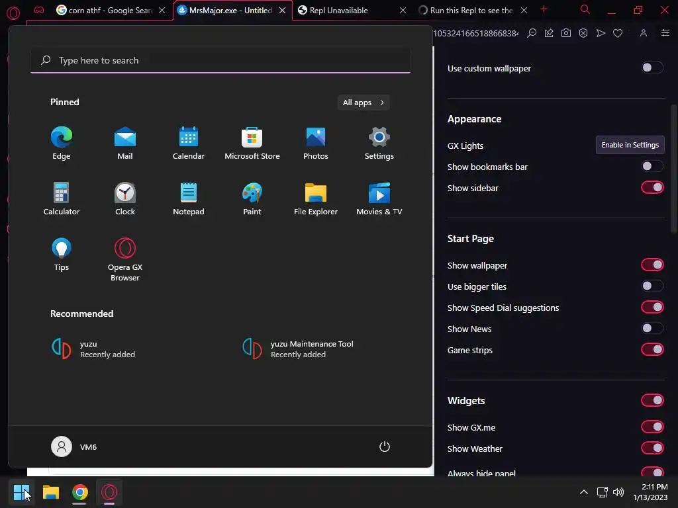
Task: Open recently added yuzu app
Action: click(x=93, y=349)
